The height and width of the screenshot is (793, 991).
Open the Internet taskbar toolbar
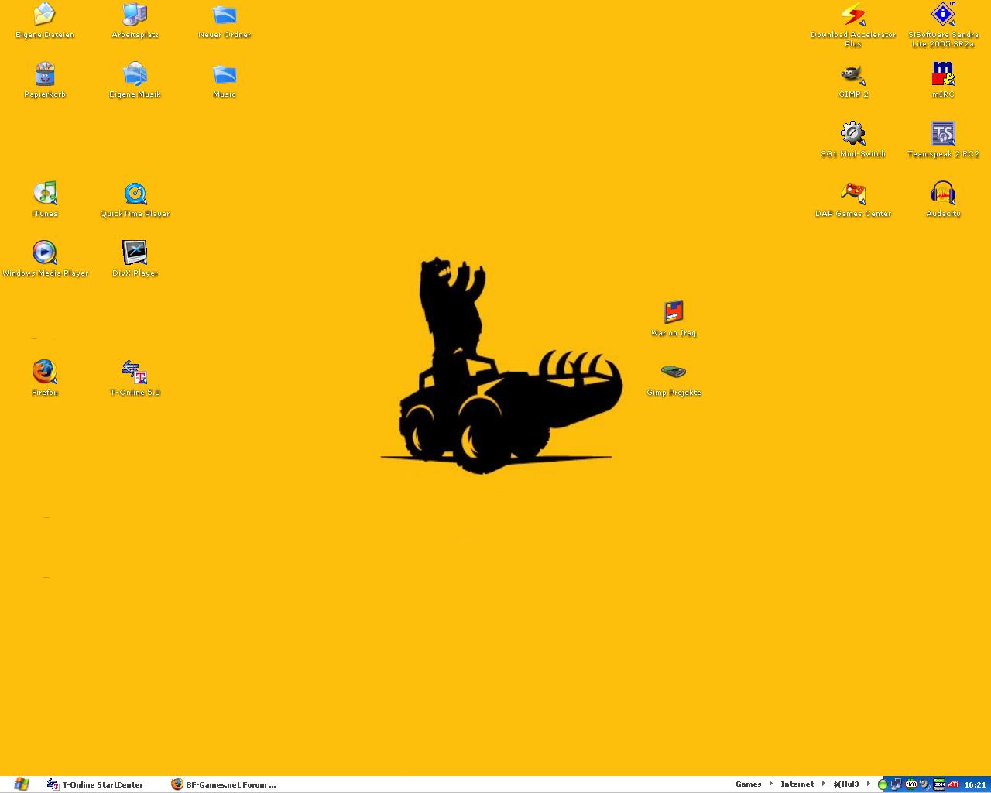click(x=797, y=784)
